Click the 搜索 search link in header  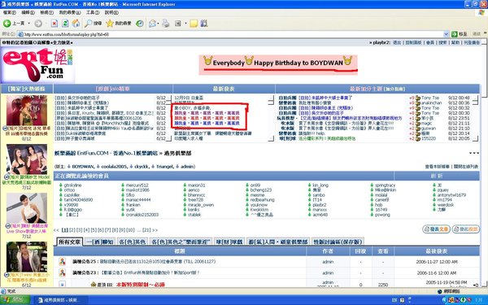click(442, 42)
